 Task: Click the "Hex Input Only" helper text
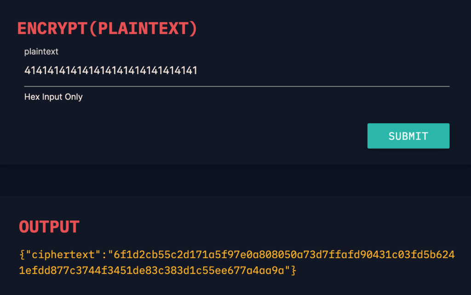pos(53,97)
